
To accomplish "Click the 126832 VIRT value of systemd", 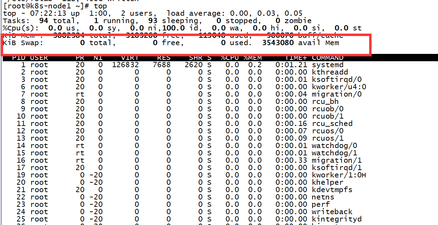I will 125,65.
